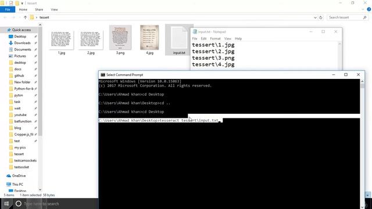This screenshot has height=209, width=372.
Task: Open Explorer help question mark icon
Action: click(x=369, y=9)
